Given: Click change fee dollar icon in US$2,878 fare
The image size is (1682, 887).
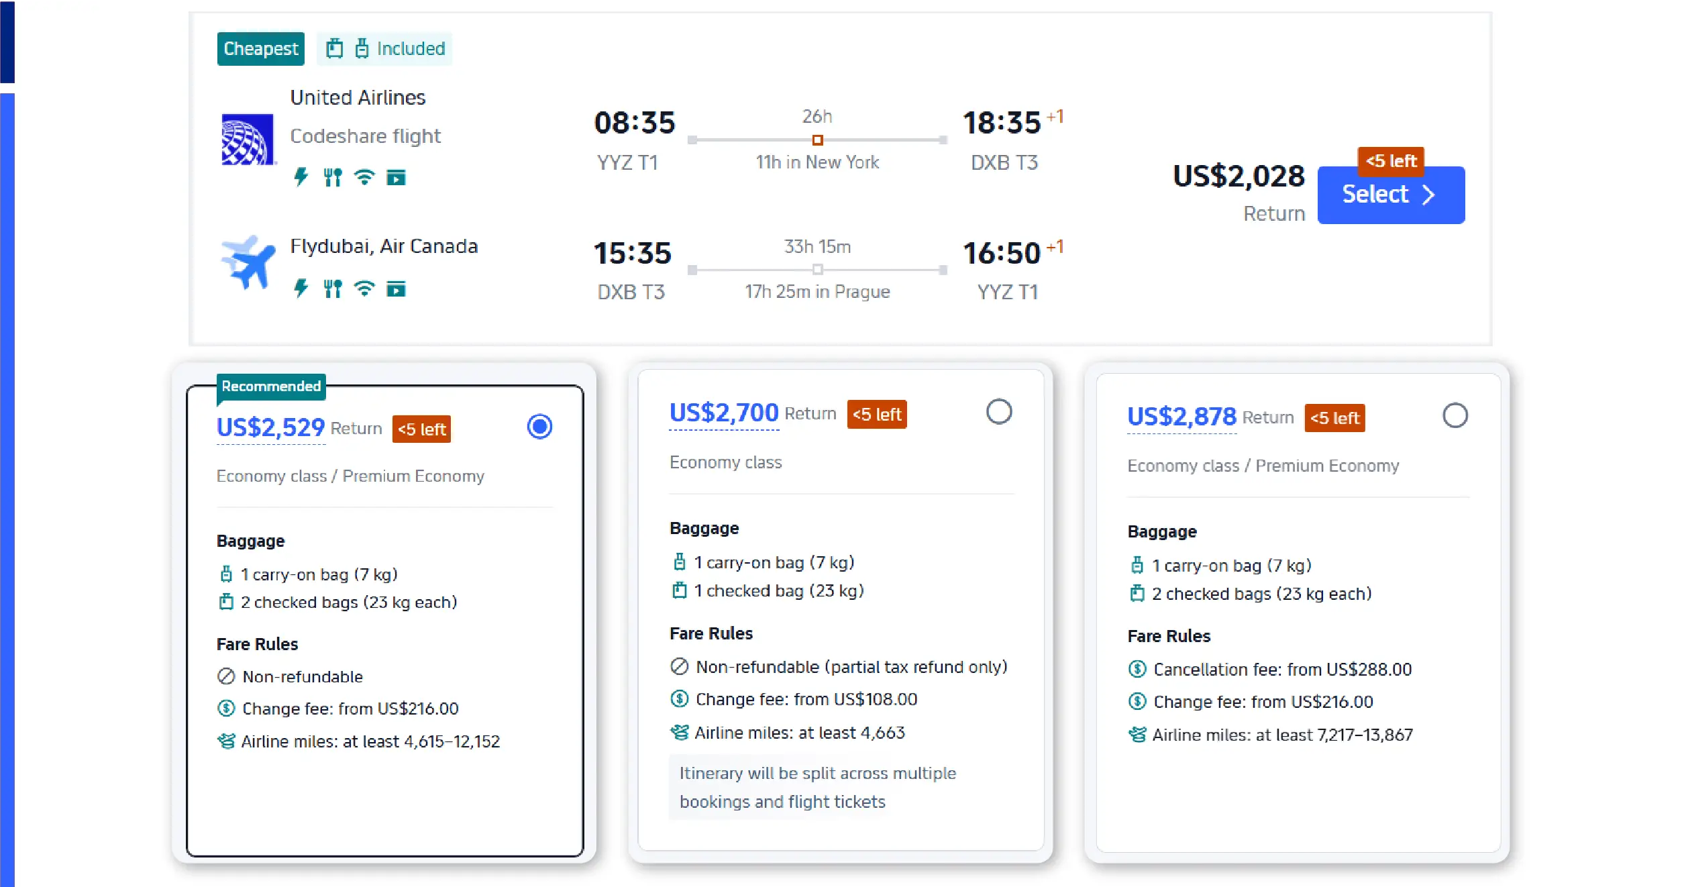Looking at the screenshot, I should coord(1137,702).
